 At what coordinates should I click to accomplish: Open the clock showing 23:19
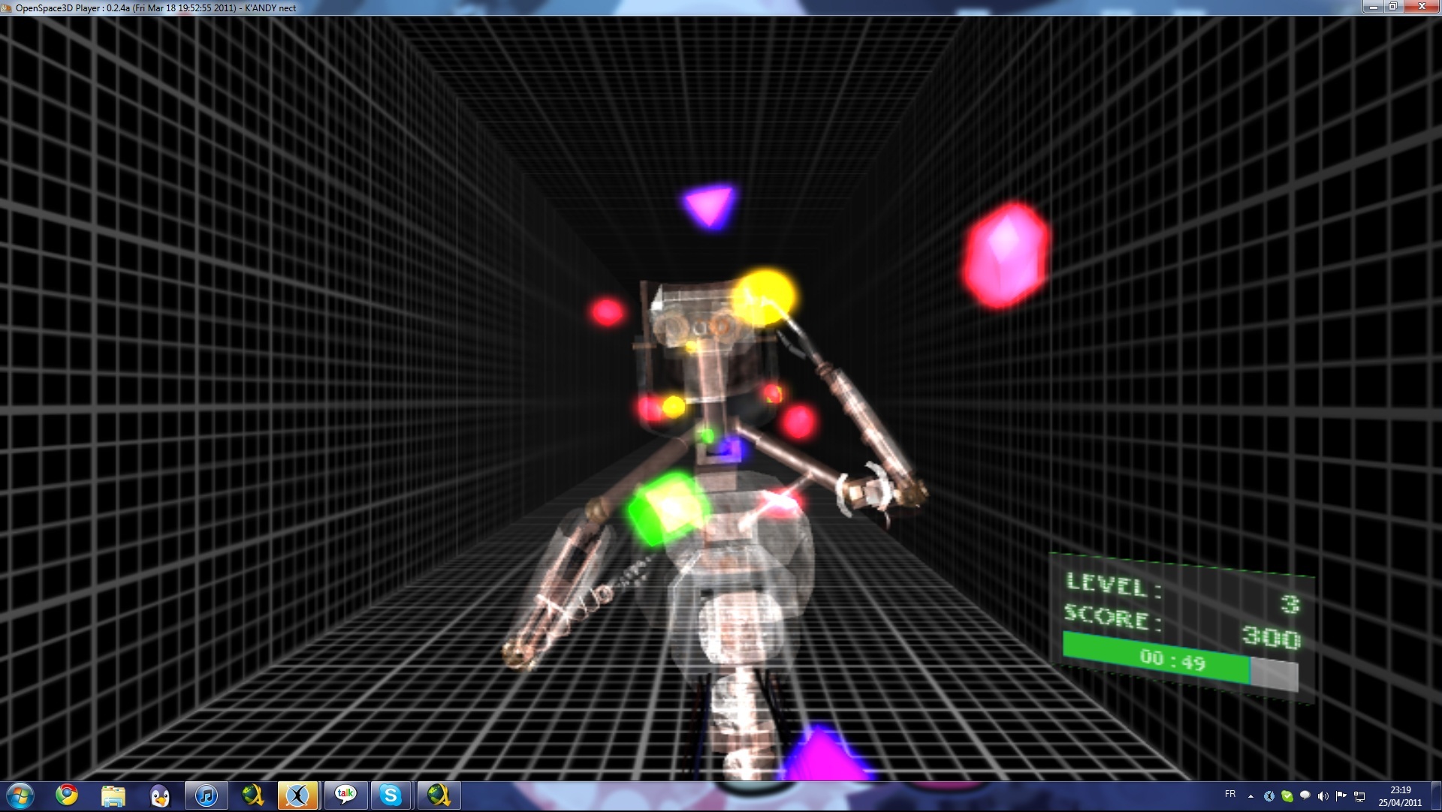click(1400, 796)
